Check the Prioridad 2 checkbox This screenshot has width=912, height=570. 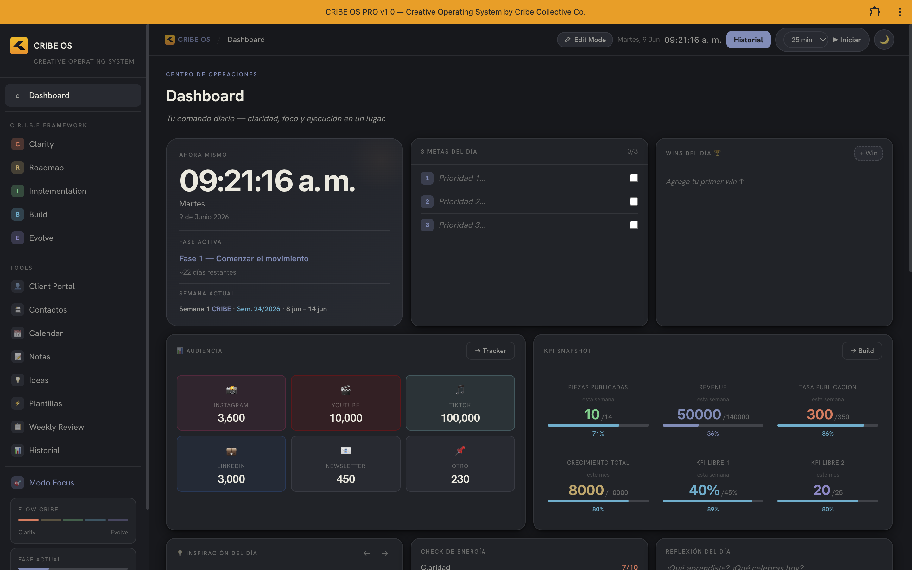click(634, 201)
